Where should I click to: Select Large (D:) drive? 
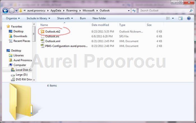(x=22, y=75)
